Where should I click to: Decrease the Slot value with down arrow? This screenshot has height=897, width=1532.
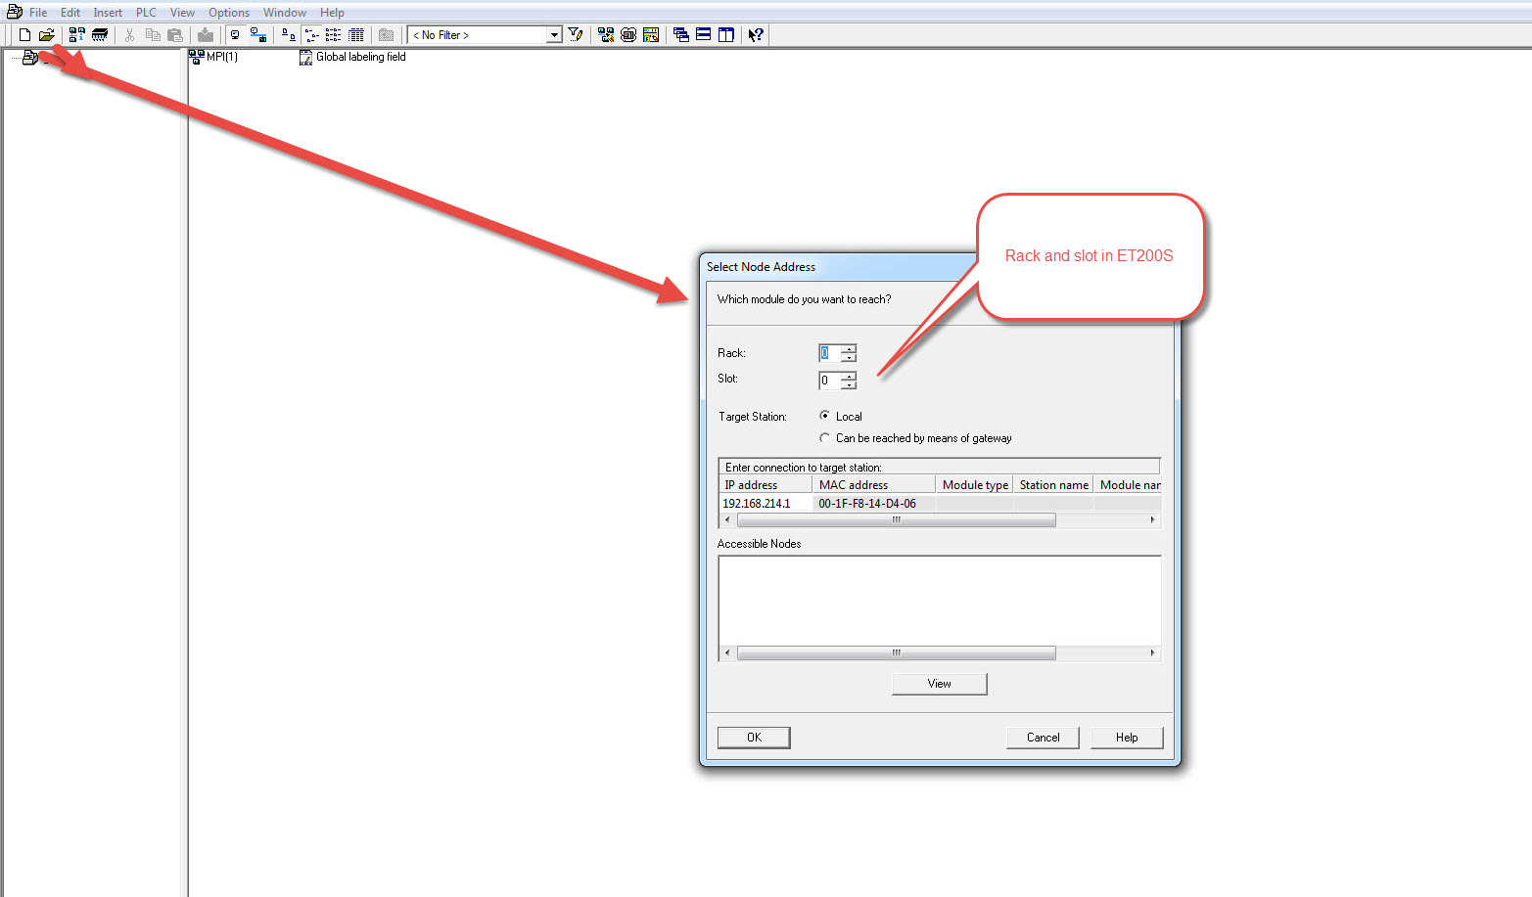(849, 384)
